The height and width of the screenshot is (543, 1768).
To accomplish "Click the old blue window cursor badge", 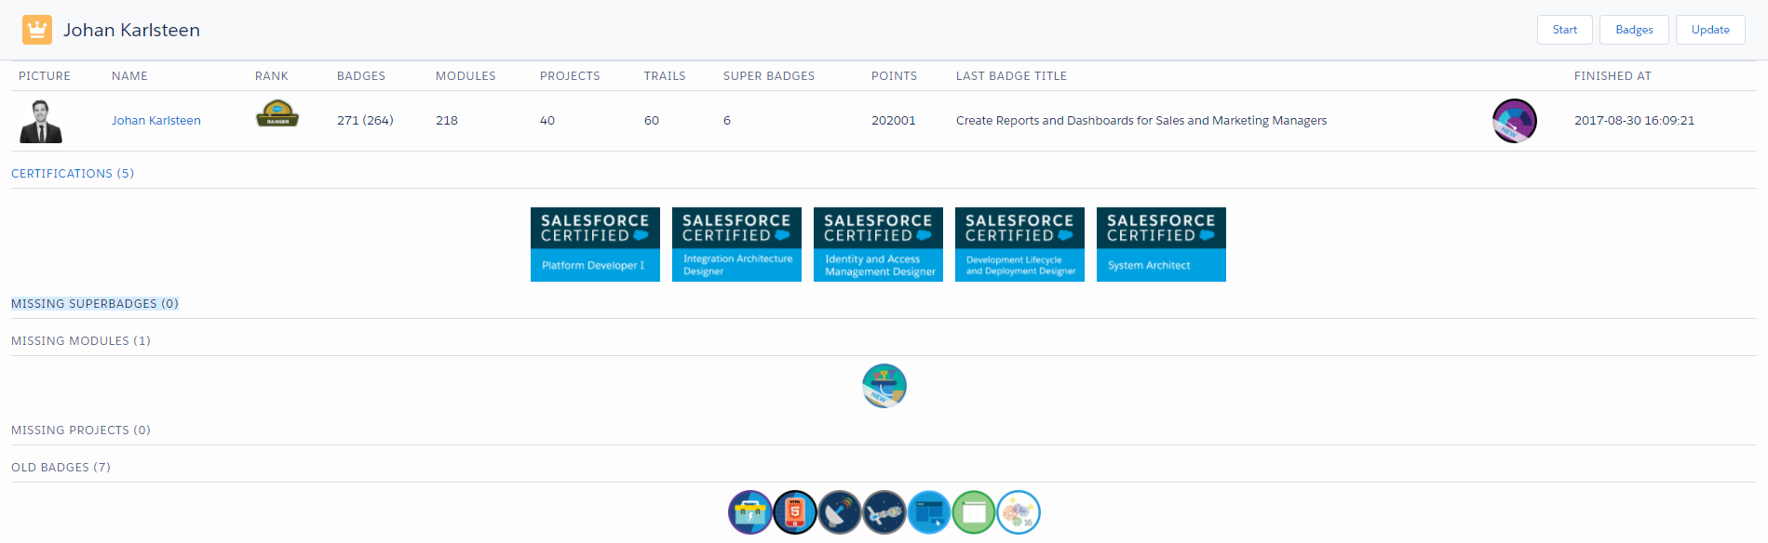I will [929, 512].
